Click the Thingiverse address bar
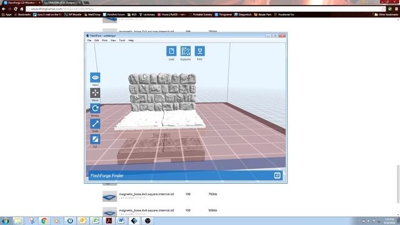Screen dimensions: 400x225 (204, 9)
